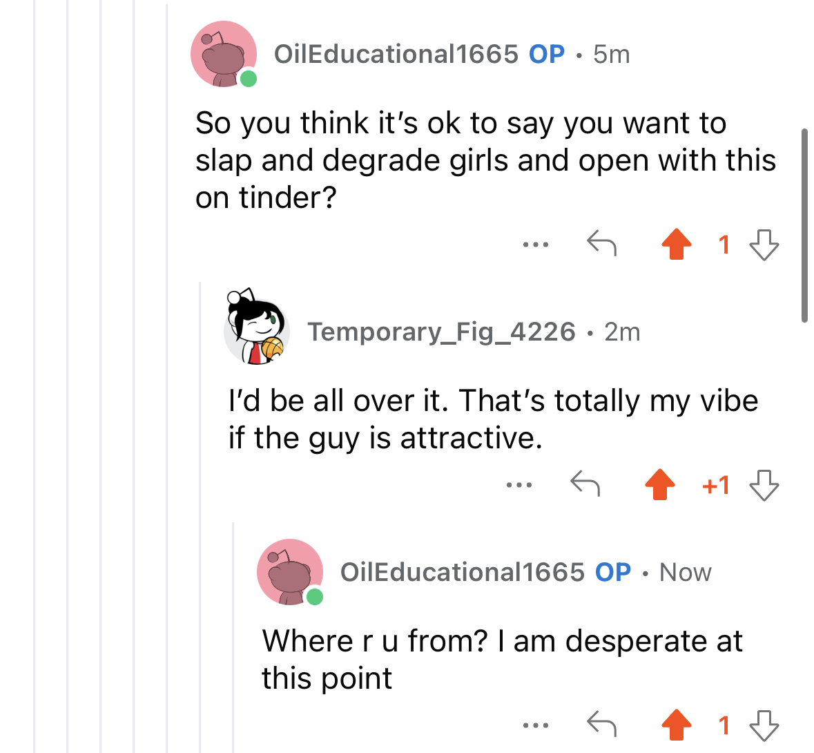814x753 pixels.
Task: Downvote the top OilEducational1665 comment
Action: coord(764,244)
